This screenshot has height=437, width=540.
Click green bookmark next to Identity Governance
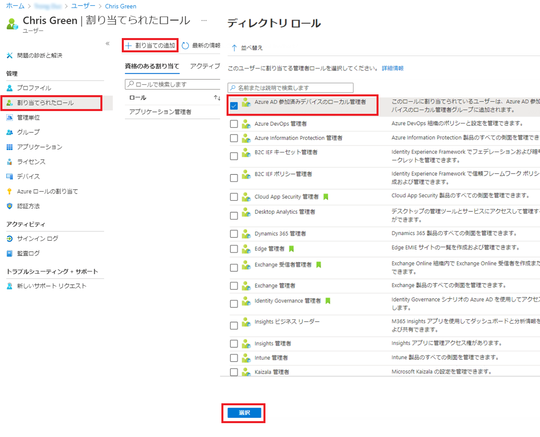point(328,301)
